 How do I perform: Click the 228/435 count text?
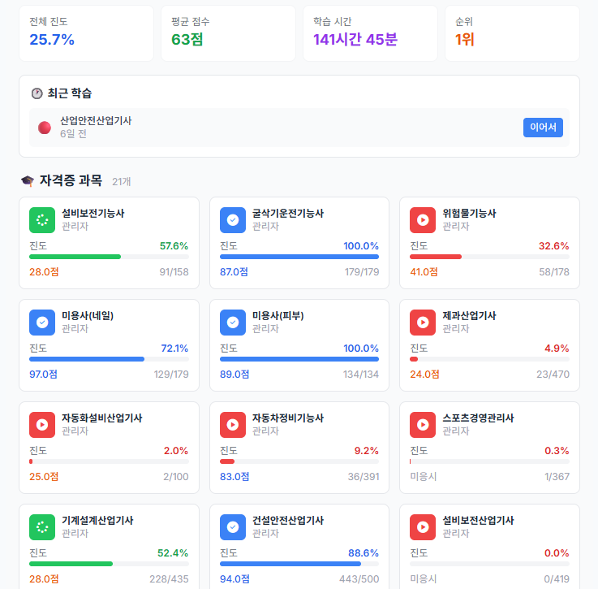point(169,579)
